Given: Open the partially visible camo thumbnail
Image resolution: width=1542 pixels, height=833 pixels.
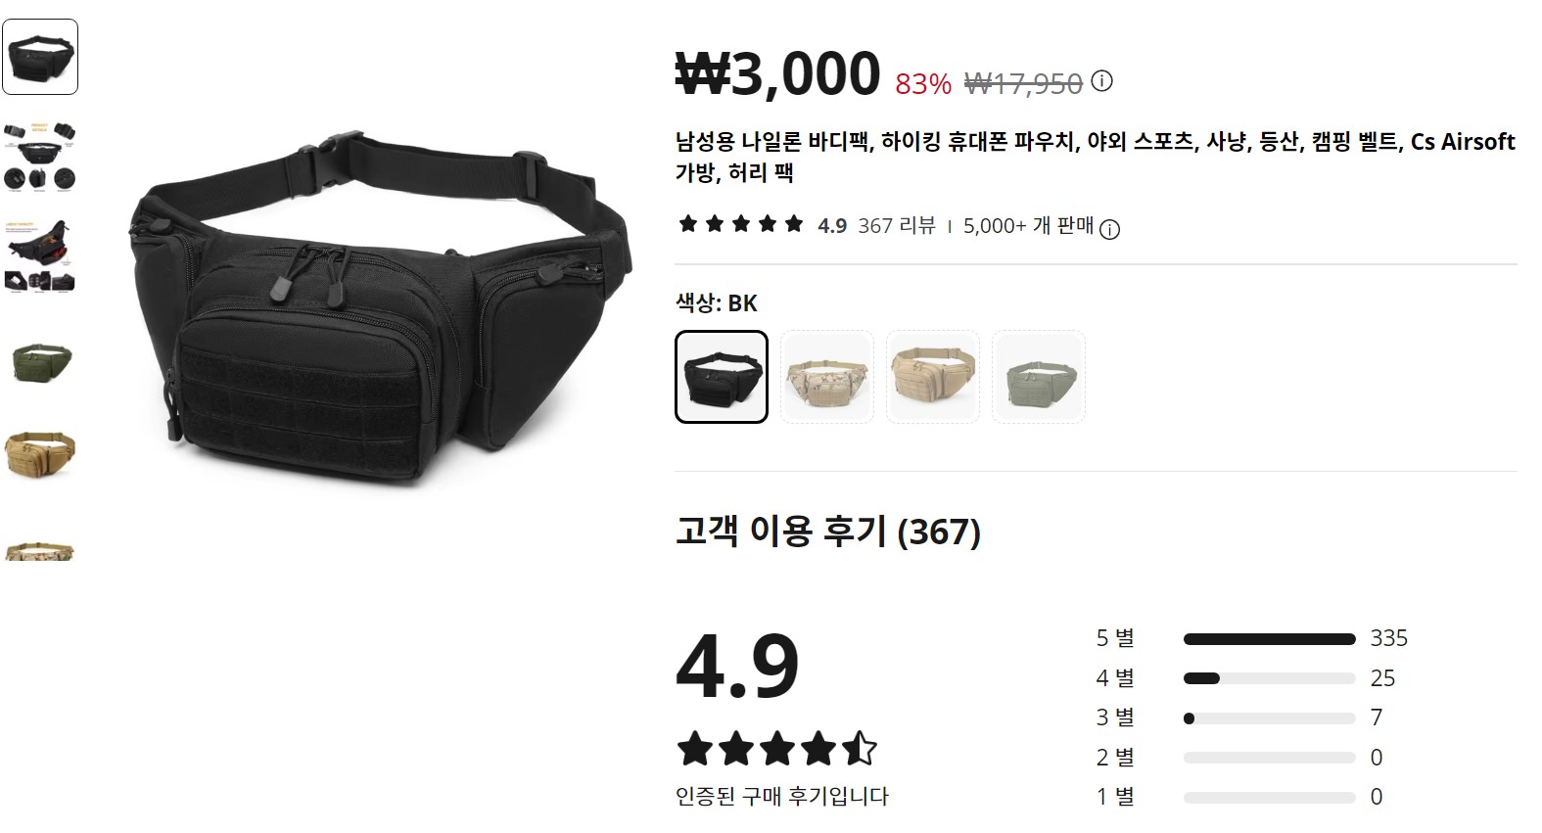Looking at the screenshot, I should 40,548.
